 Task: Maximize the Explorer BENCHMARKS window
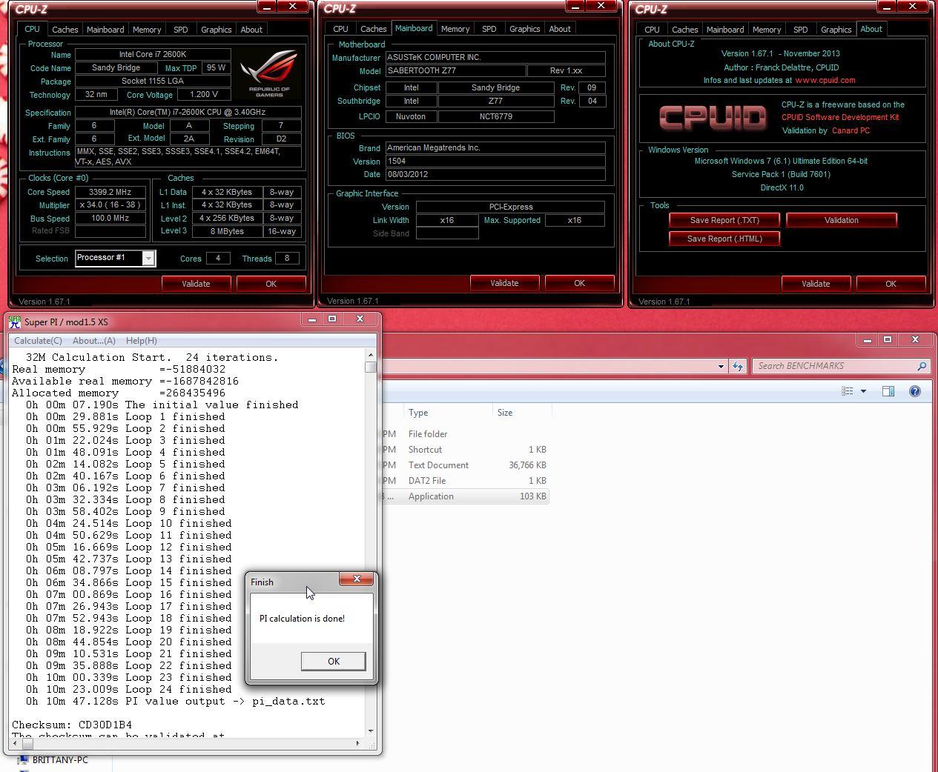point(888,339)
